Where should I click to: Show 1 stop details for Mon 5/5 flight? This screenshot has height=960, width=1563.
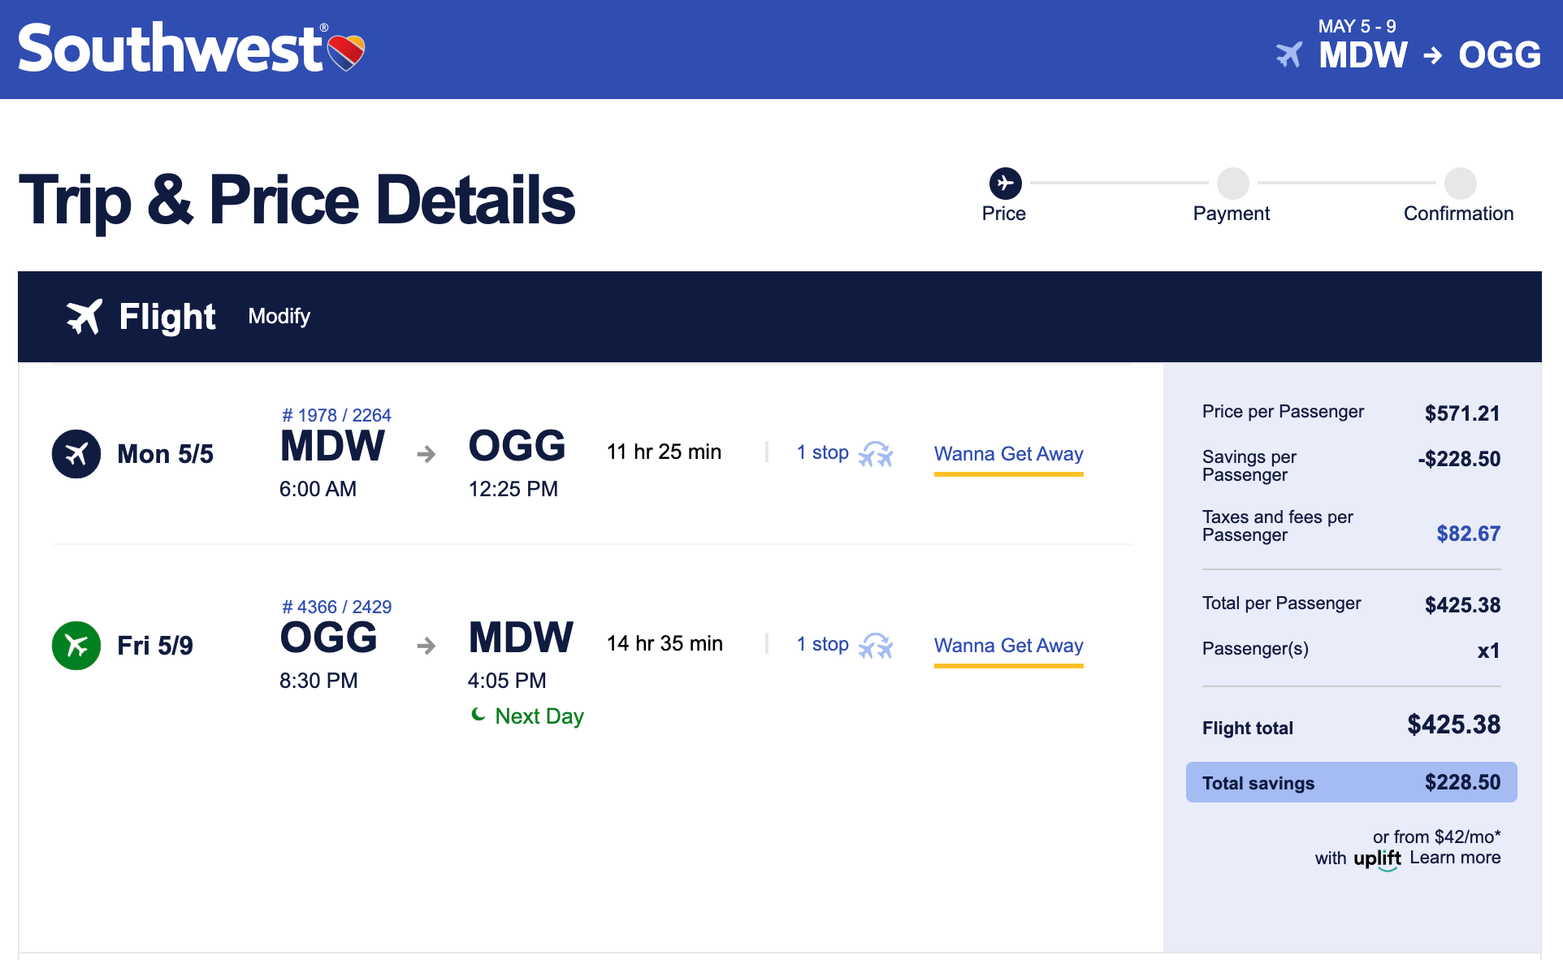(822, 452)
